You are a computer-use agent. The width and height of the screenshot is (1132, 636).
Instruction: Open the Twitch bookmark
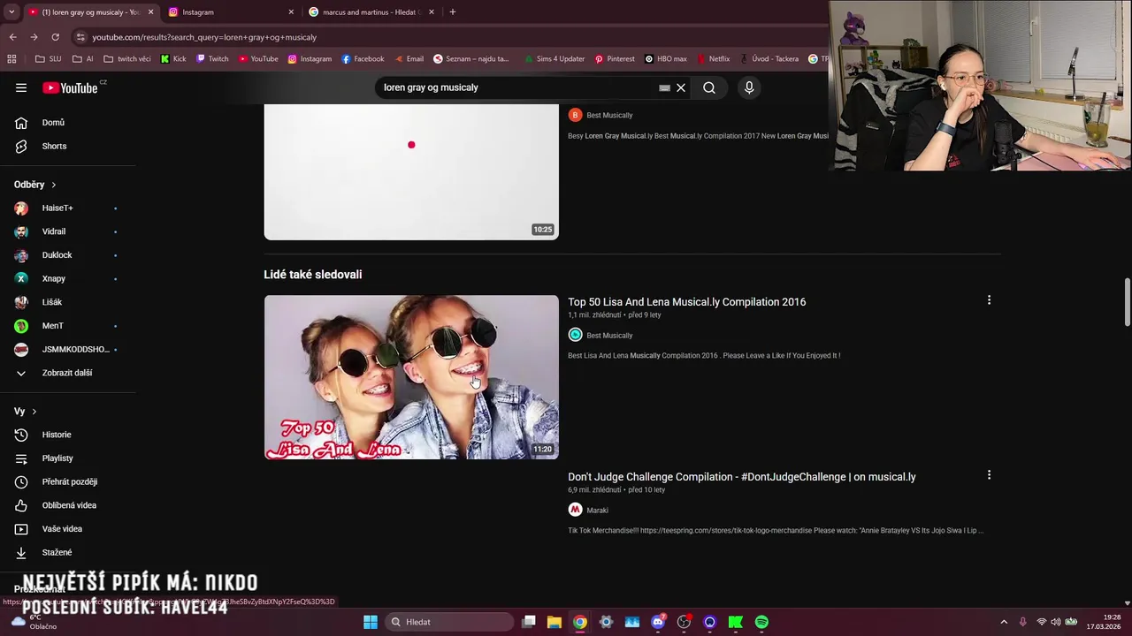click(x=212, y=59)
